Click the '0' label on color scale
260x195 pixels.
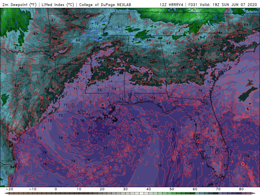click(x=56, y=189)
